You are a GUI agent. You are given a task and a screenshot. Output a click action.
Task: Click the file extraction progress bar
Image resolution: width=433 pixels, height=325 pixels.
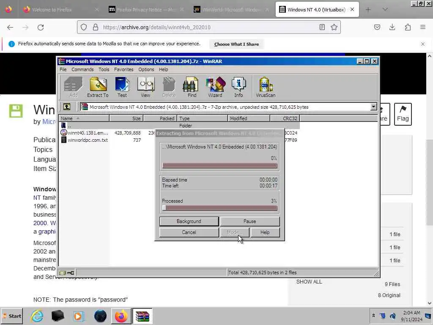tap(220, 165)
